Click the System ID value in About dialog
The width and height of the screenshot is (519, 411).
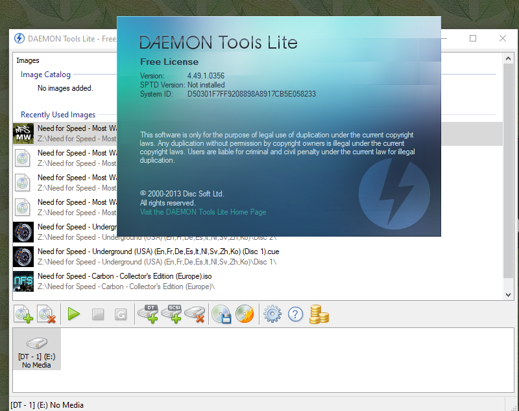(252, 94)
